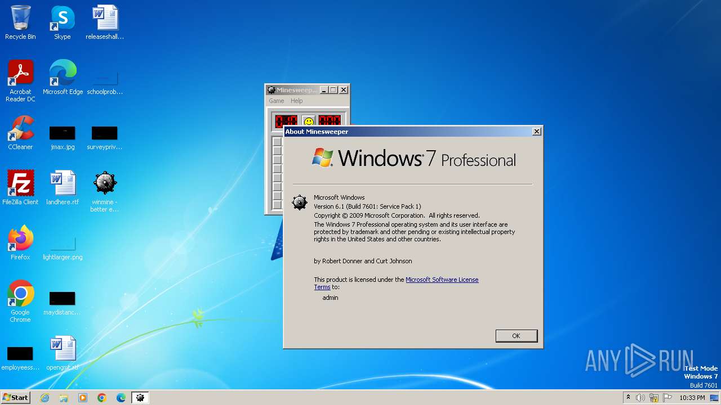Click OK in About Minesweeper dialog
Screen dimensions: 721x405
coord(517,336)
